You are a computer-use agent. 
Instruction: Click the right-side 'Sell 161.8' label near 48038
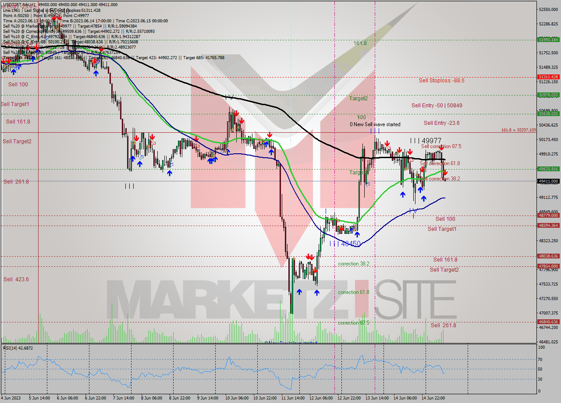tap(445, 260)
